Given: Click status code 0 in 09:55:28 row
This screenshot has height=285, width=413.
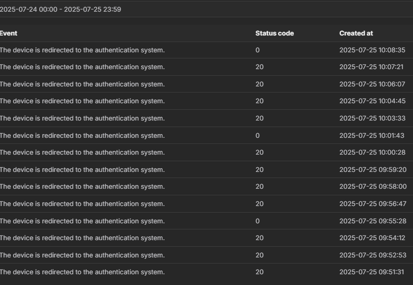Looking at the screenshot, I should [257, 221].
